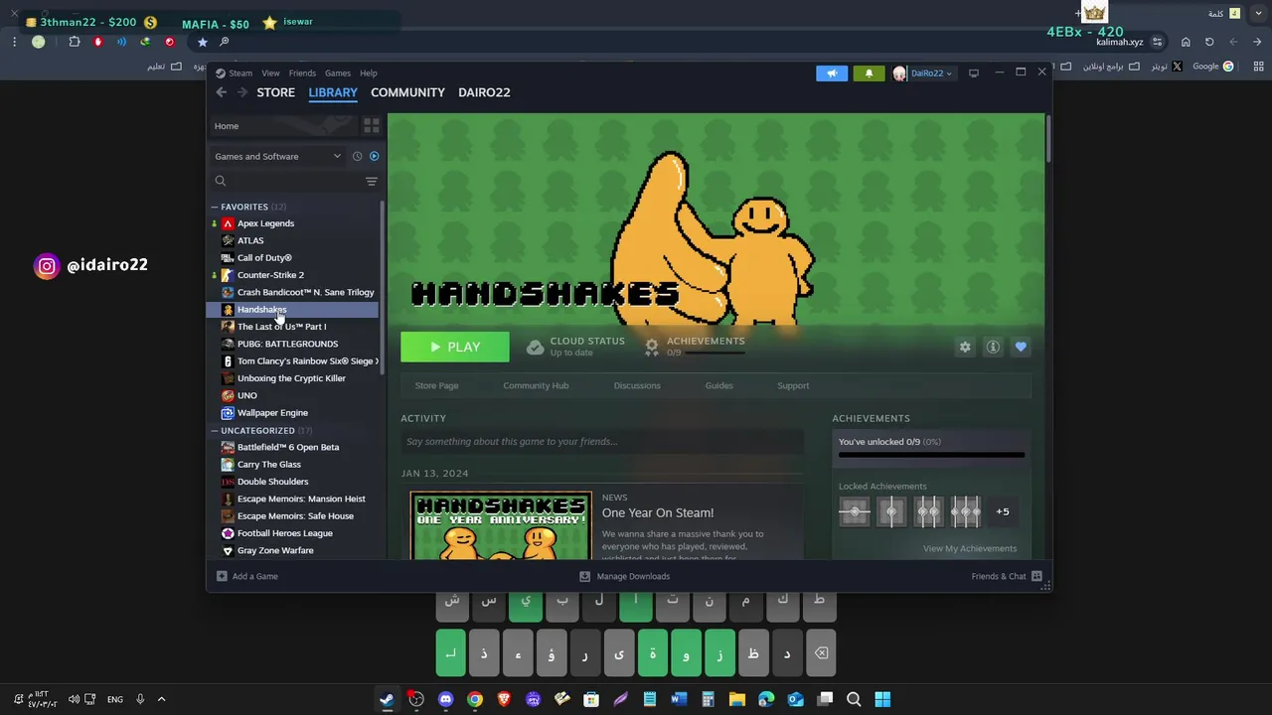Select UNO in the library list
The image size is (1272, 715).
click(x=246, y=395)
